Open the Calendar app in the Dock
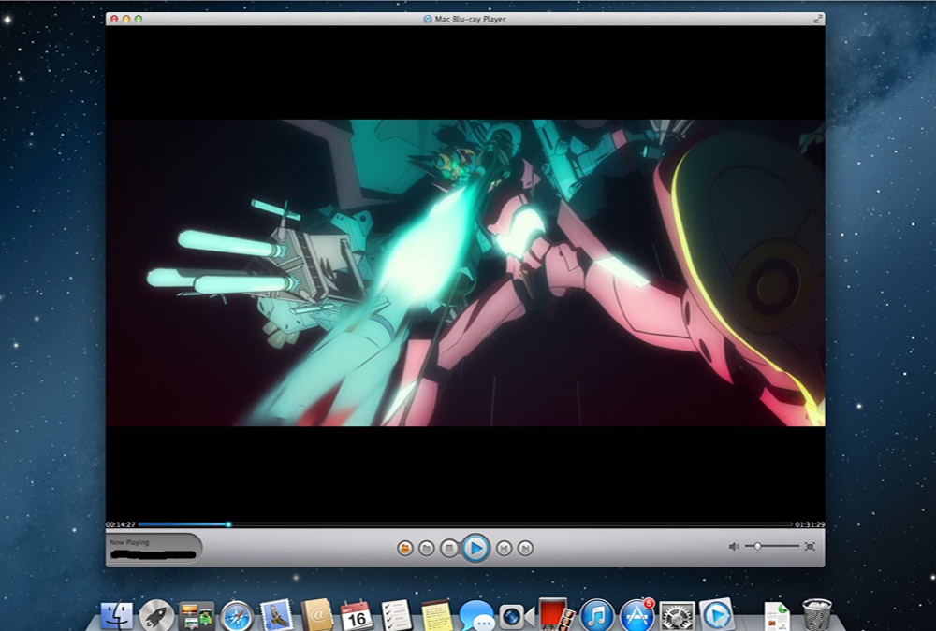936x631 pixels. tap(357, 615)
